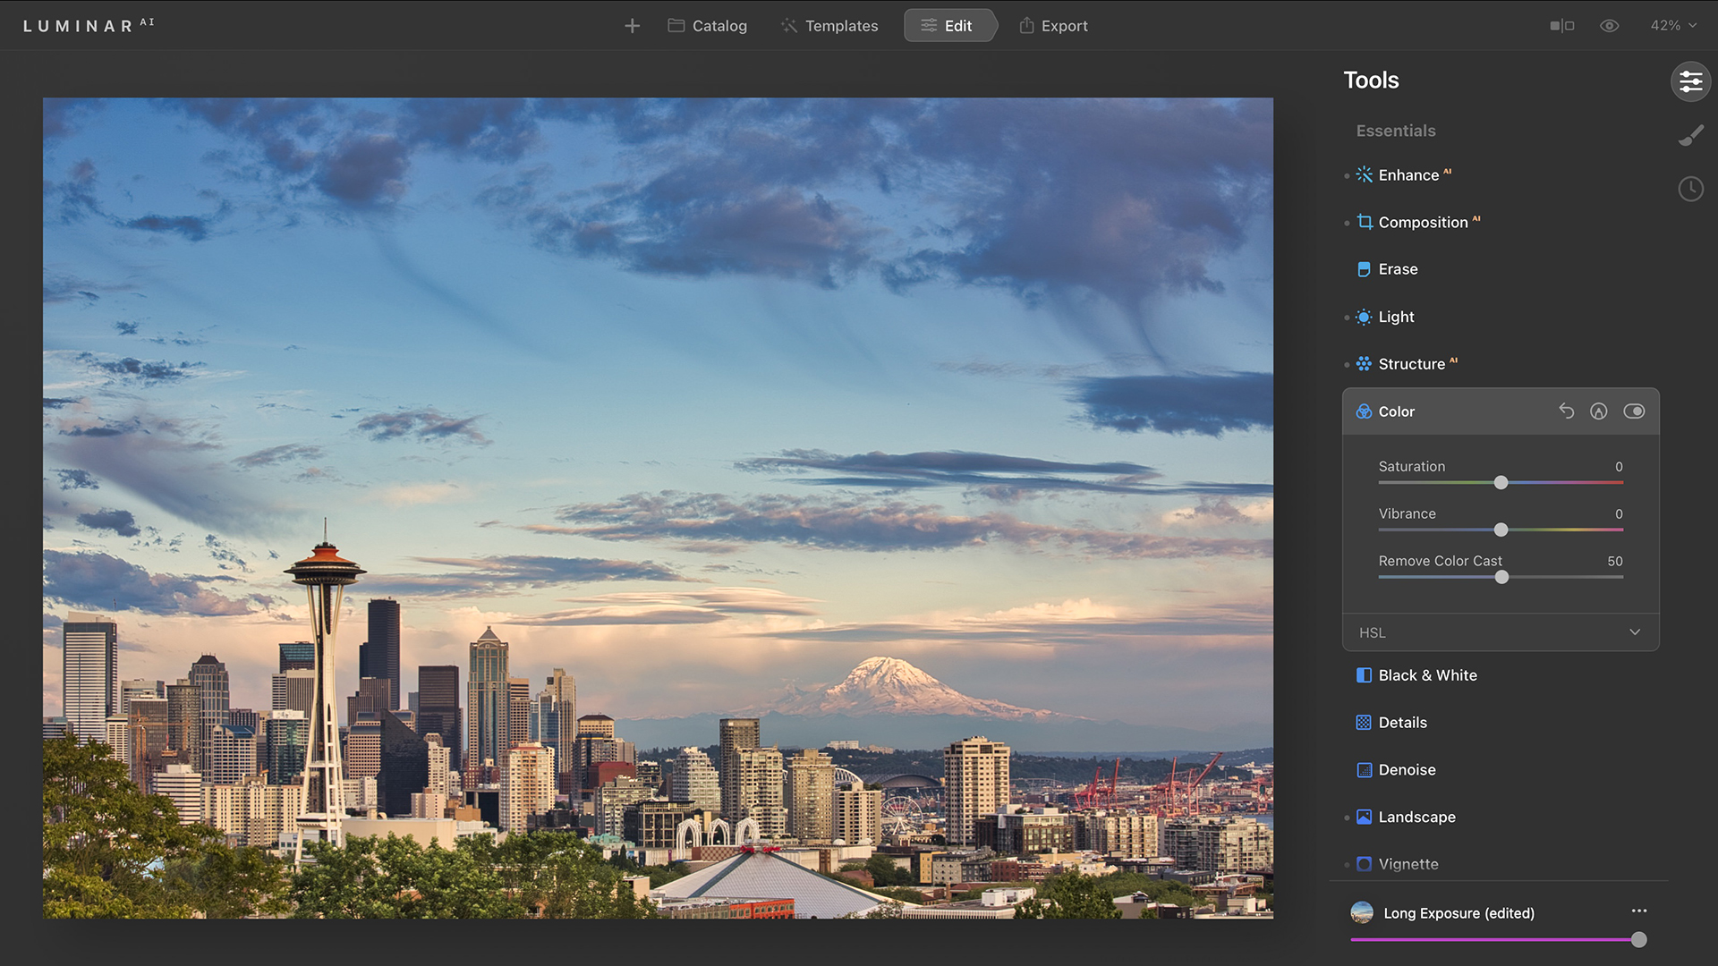Expand the HSL section chevron

1635,632
